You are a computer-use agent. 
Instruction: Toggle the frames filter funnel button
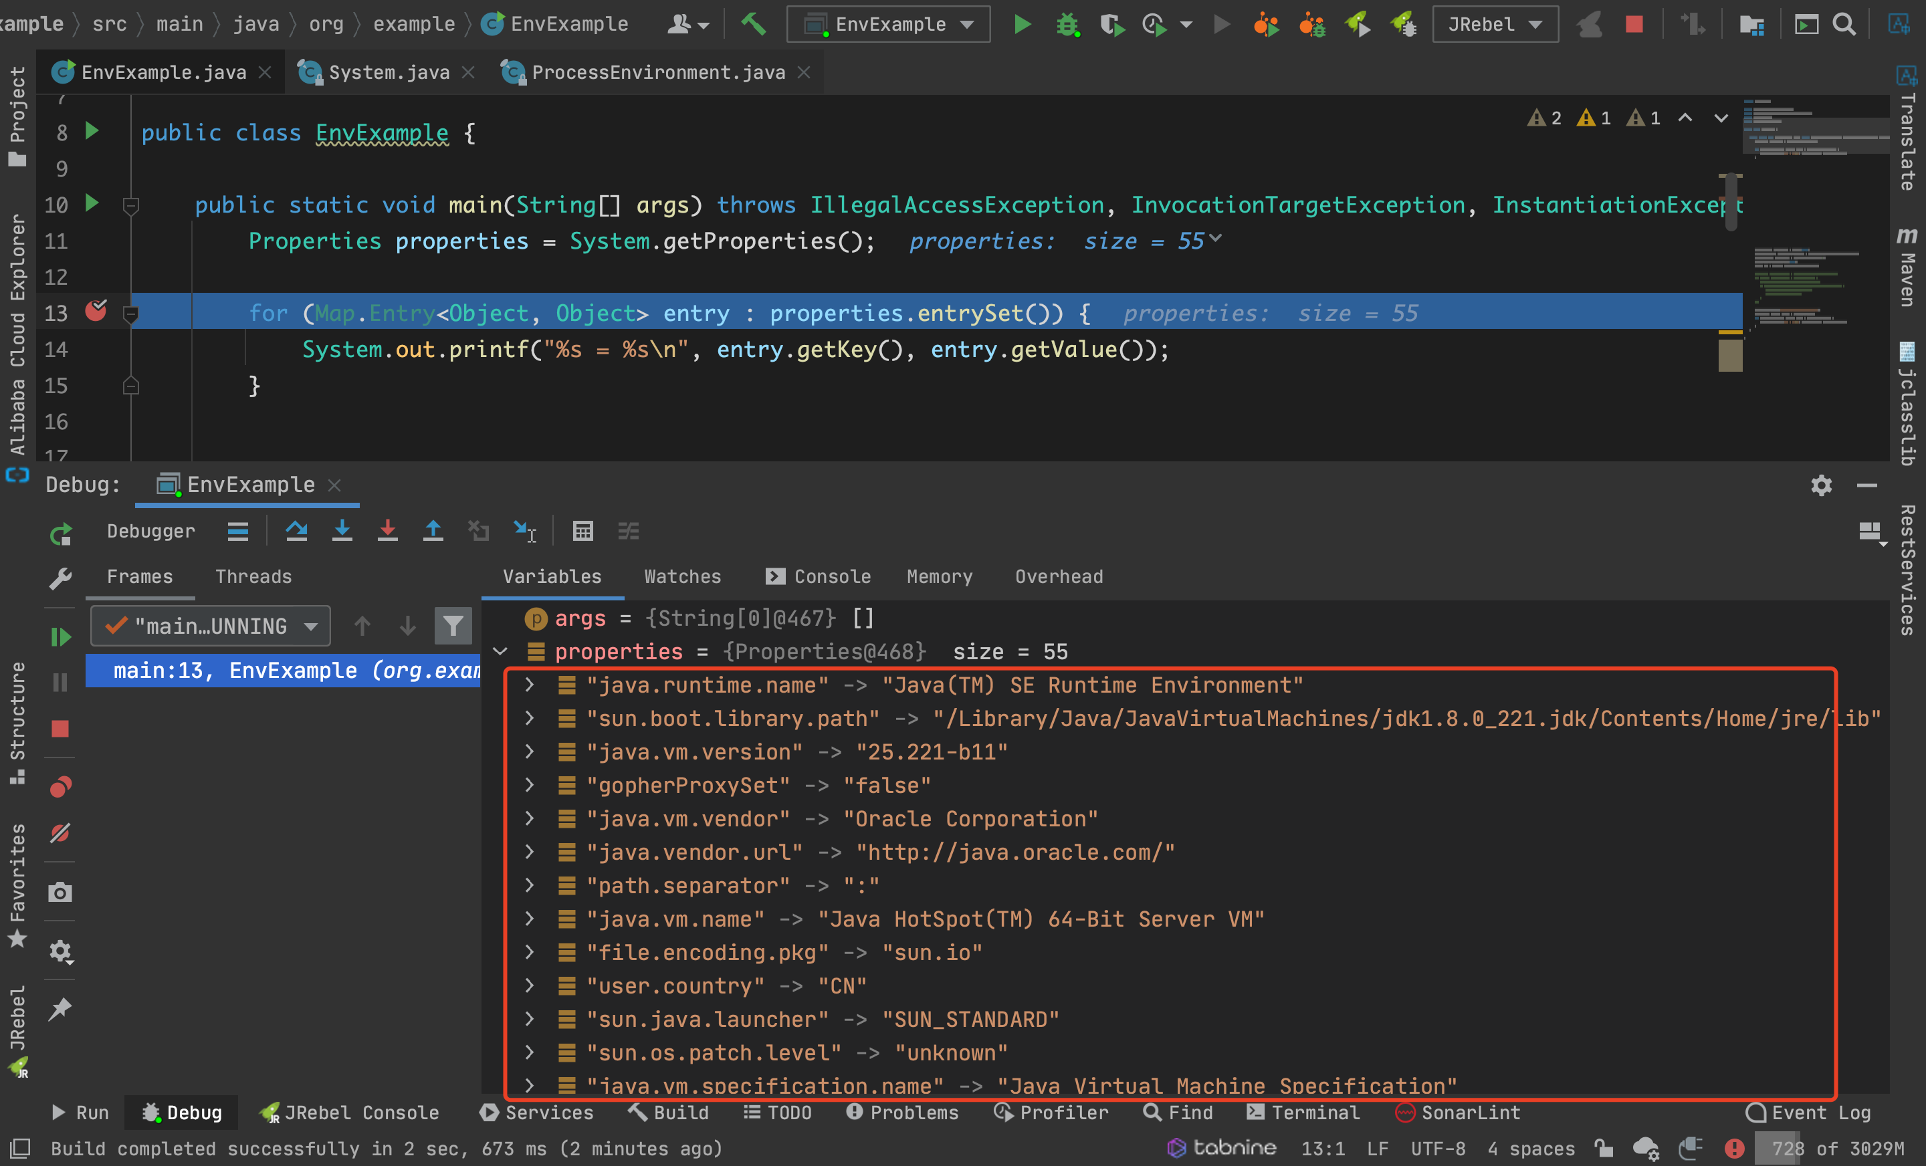[453, 626]
